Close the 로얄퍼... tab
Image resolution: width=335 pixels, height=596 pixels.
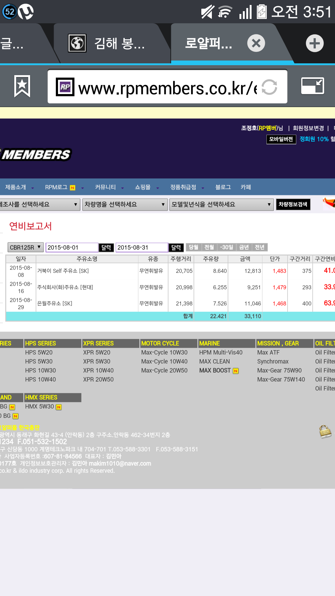click(x=256, y=43)
